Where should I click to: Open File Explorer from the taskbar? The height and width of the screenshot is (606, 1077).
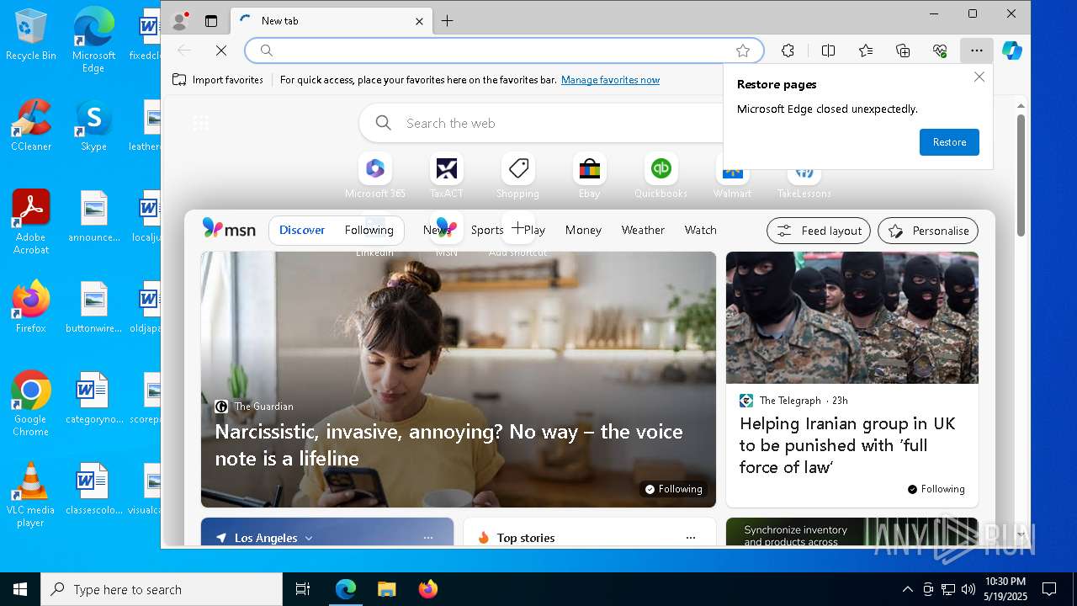[x=386, y=589]
